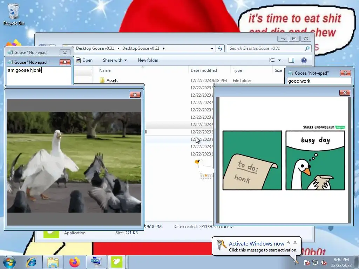Click the New folder toolbar button
This screenshot has height=269, width=359.
148,60
